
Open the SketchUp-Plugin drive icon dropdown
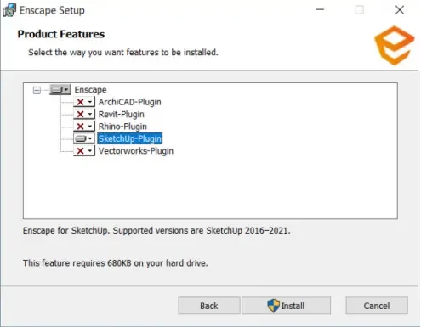click(x=84, y=138)
